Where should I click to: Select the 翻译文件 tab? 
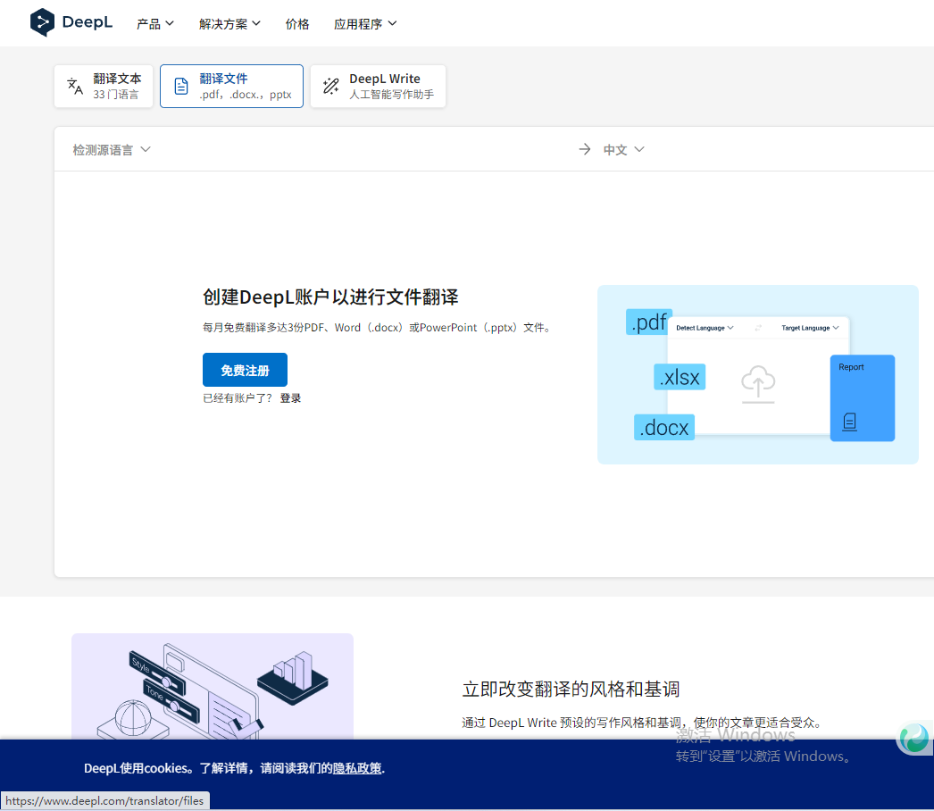[x=231, y=87]
